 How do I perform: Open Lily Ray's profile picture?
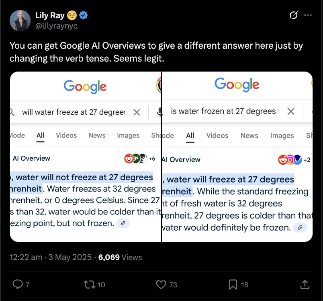[x=20, y=21]
